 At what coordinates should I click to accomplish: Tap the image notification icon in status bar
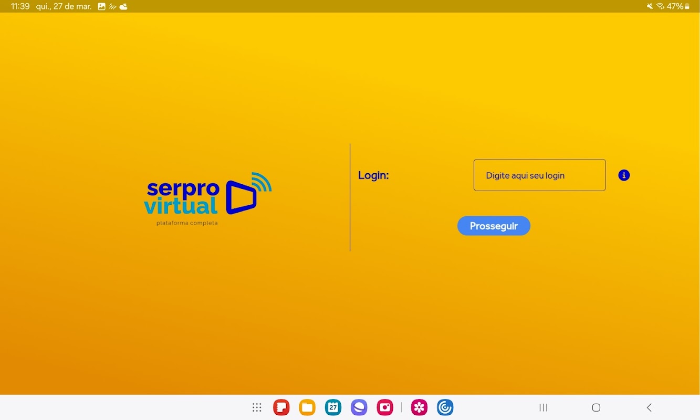[x=102, y=7]
